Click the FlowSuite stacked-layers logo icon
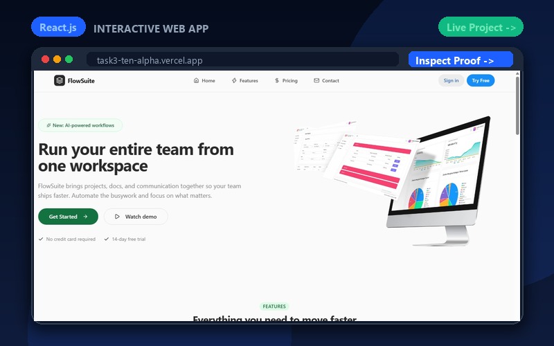 (x=60, y=80)
